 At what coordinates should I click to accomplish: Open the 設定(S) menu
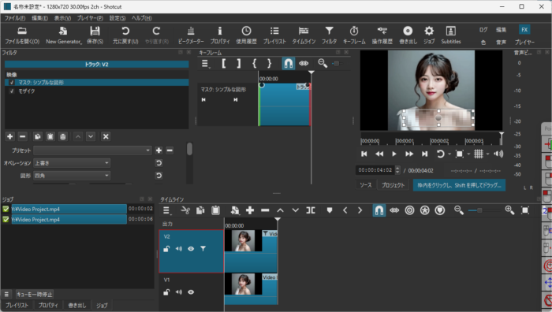117,18
